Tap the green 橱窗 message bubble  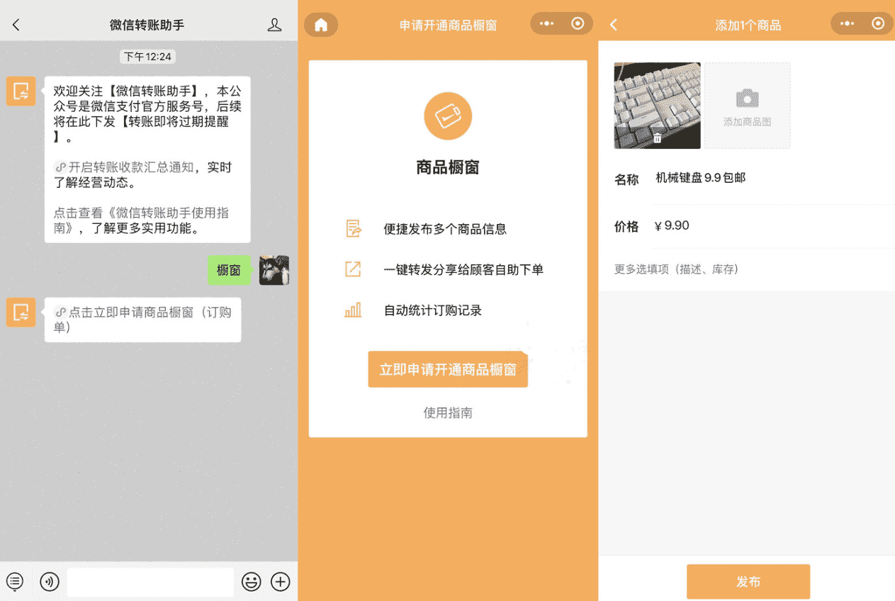click(x=229, y=270)
